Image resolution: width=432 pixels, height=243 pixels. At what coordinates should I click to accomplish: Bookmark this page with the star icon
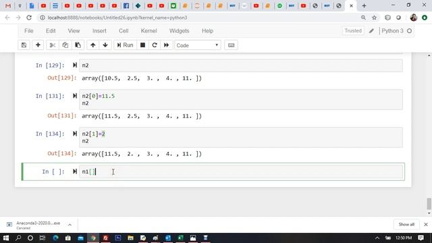click(374, 18)
